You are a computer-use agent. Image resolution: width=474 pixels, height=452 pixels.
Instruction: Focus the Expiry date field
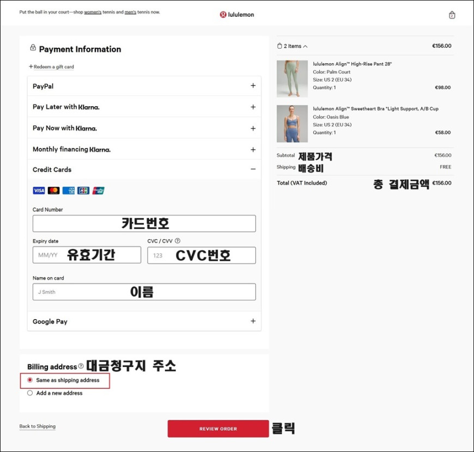(x=87, y=255)
